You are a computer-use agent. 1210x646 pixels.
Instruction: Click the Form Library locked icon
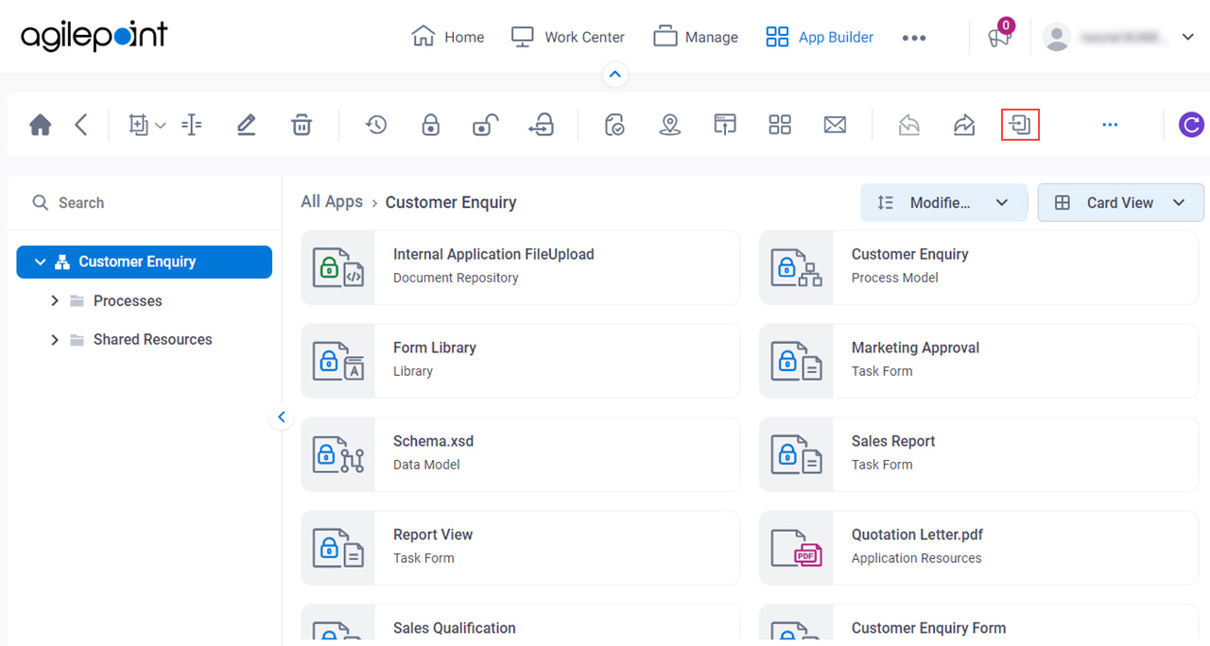(338, 362)
